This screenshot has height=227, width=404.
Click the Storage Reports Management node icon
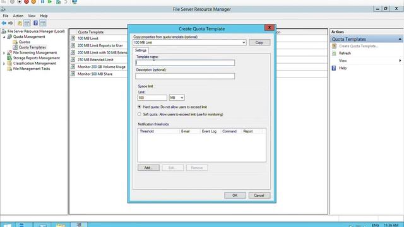pos(9,58)
